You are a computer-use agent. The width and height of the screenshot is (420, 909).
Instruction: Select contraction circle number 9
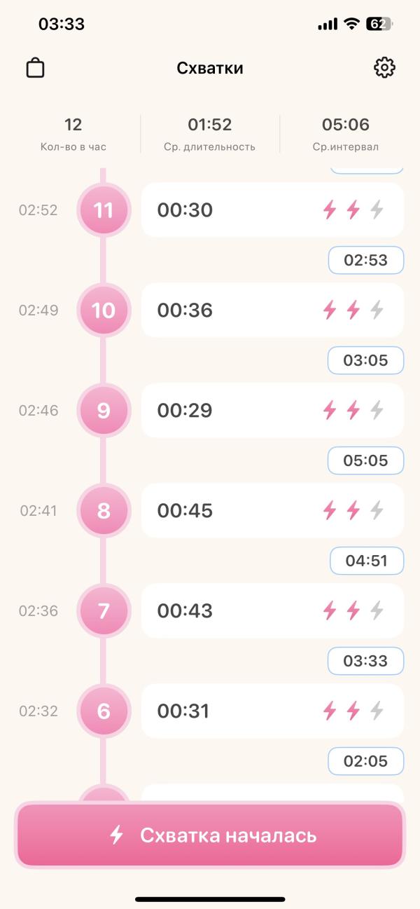(x=104, y=411)
